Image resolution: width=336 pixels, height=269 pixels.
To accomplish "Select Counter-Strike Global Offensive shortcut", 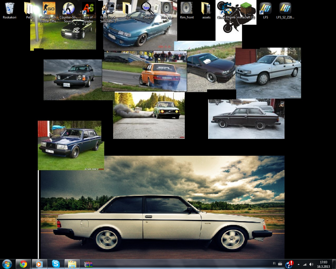I will coord(49,12).
